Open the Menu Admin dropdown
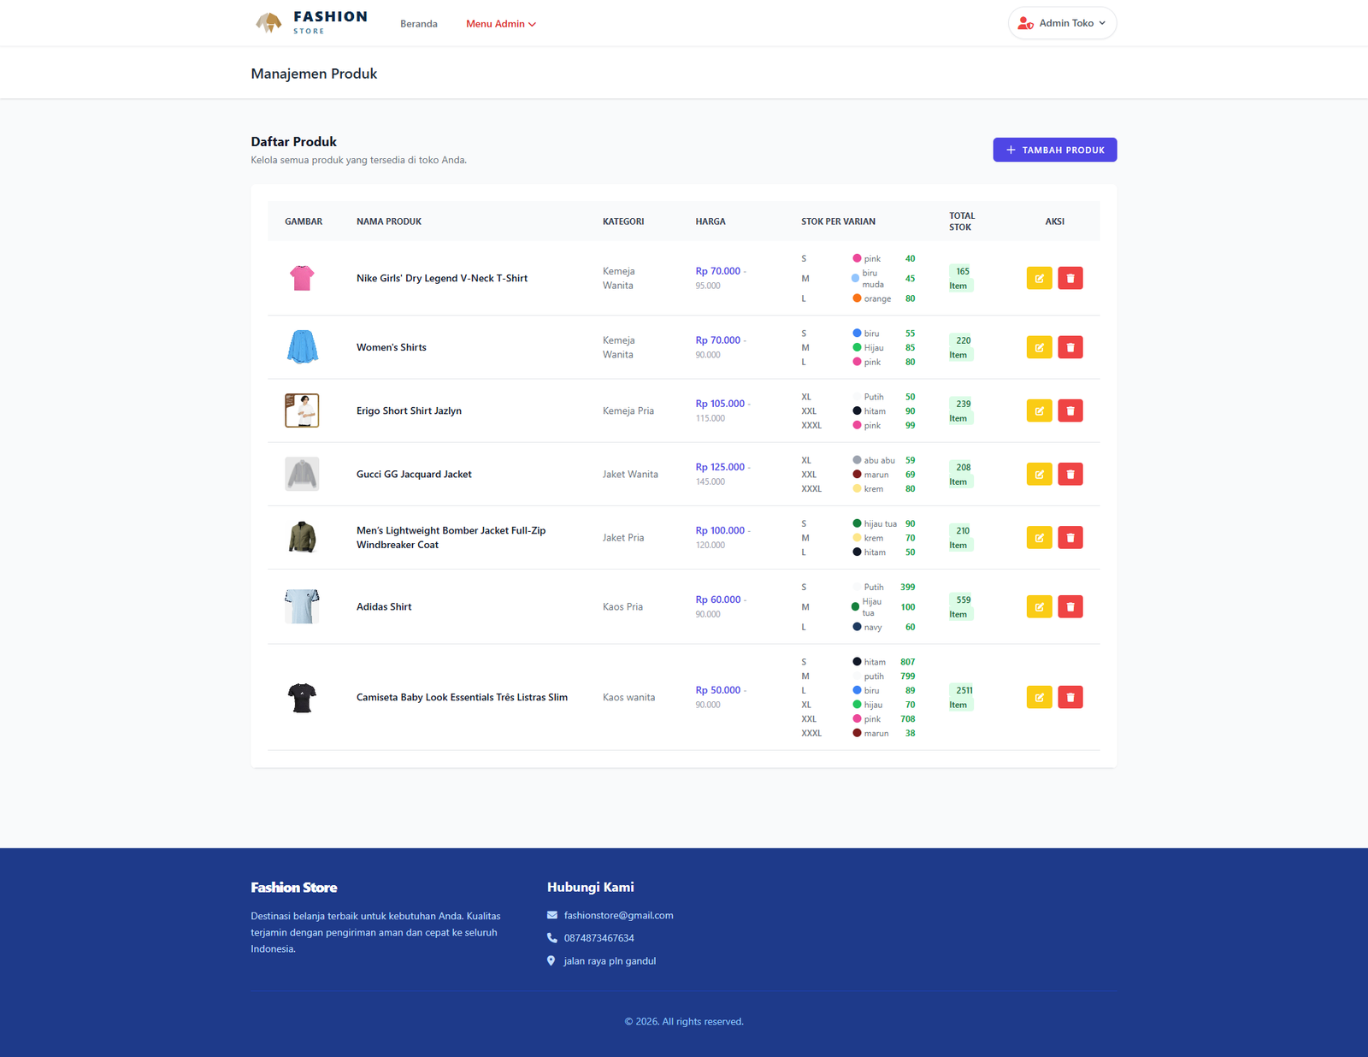This screenshot has width=1368, height=1057. tap(501, 24)
